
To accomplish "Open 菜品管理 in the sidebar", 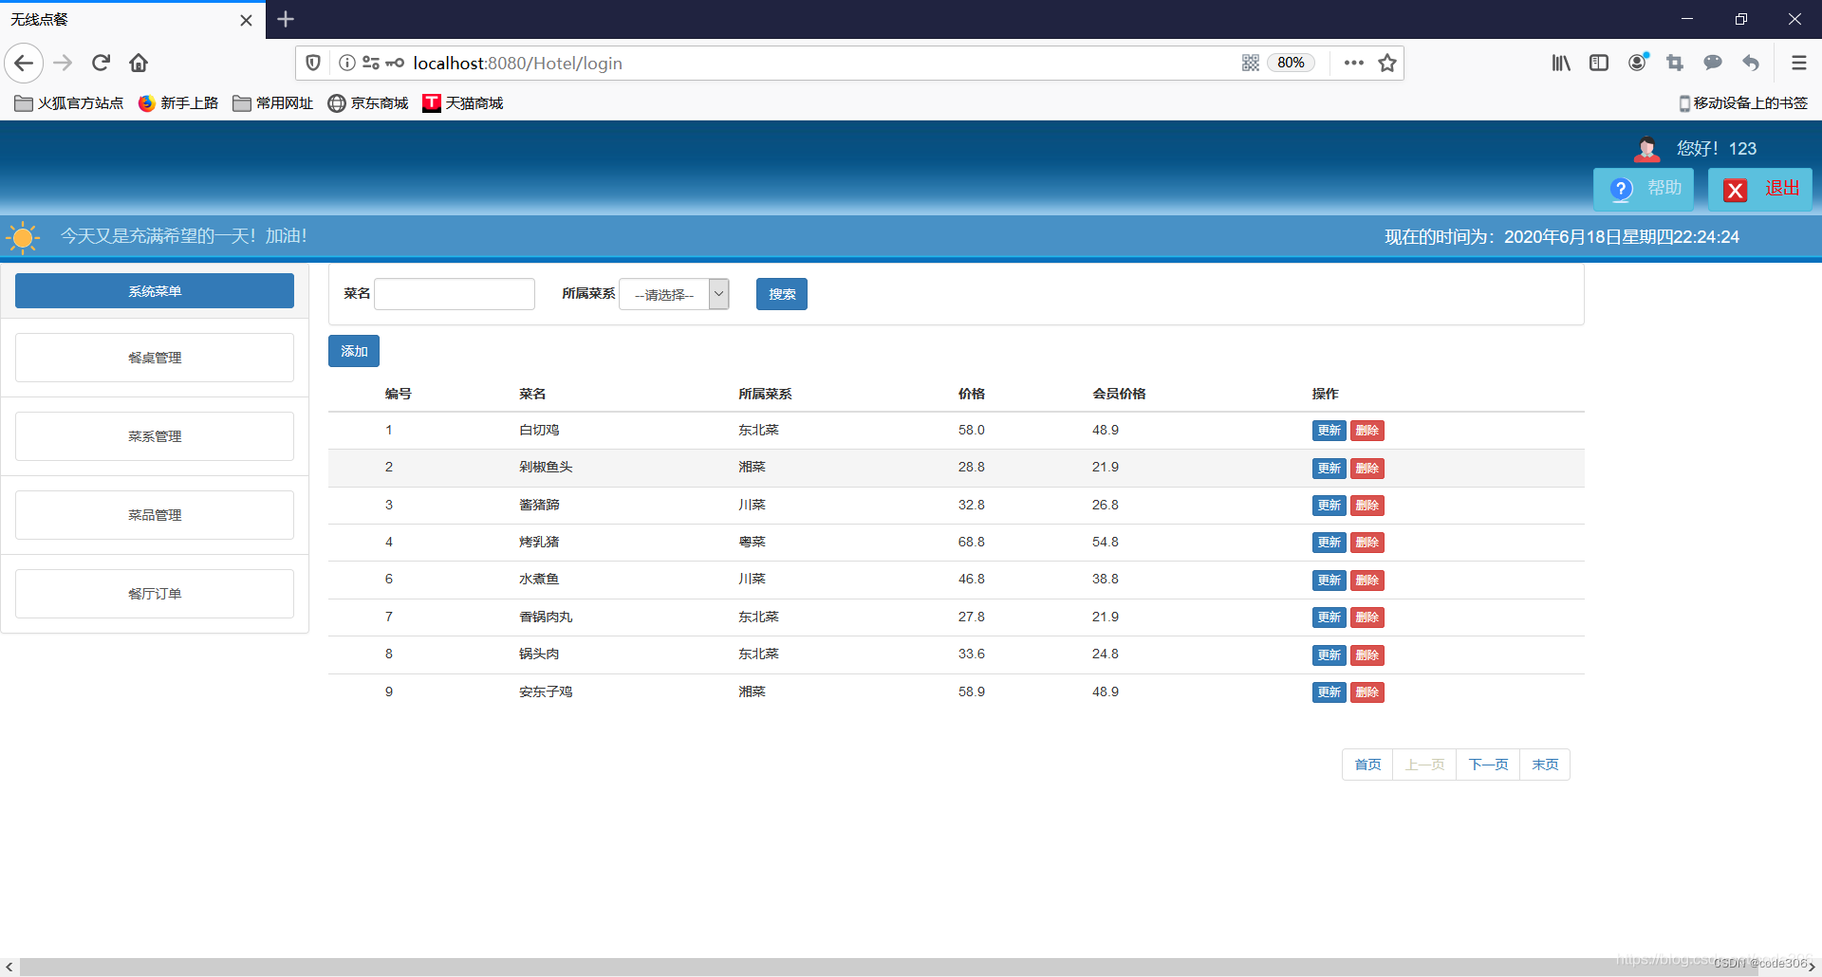I will coord(155,515).
